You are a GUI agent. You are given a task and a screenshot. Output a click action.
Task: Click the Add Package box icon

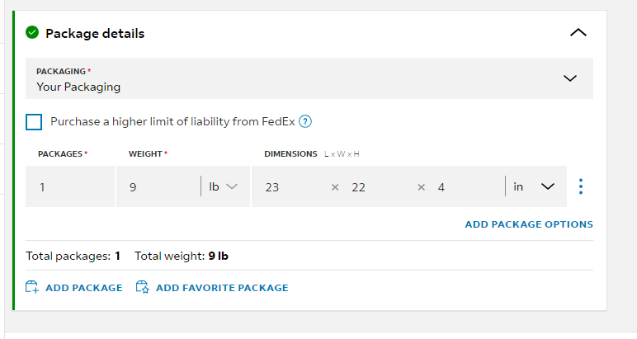(32, 287)
